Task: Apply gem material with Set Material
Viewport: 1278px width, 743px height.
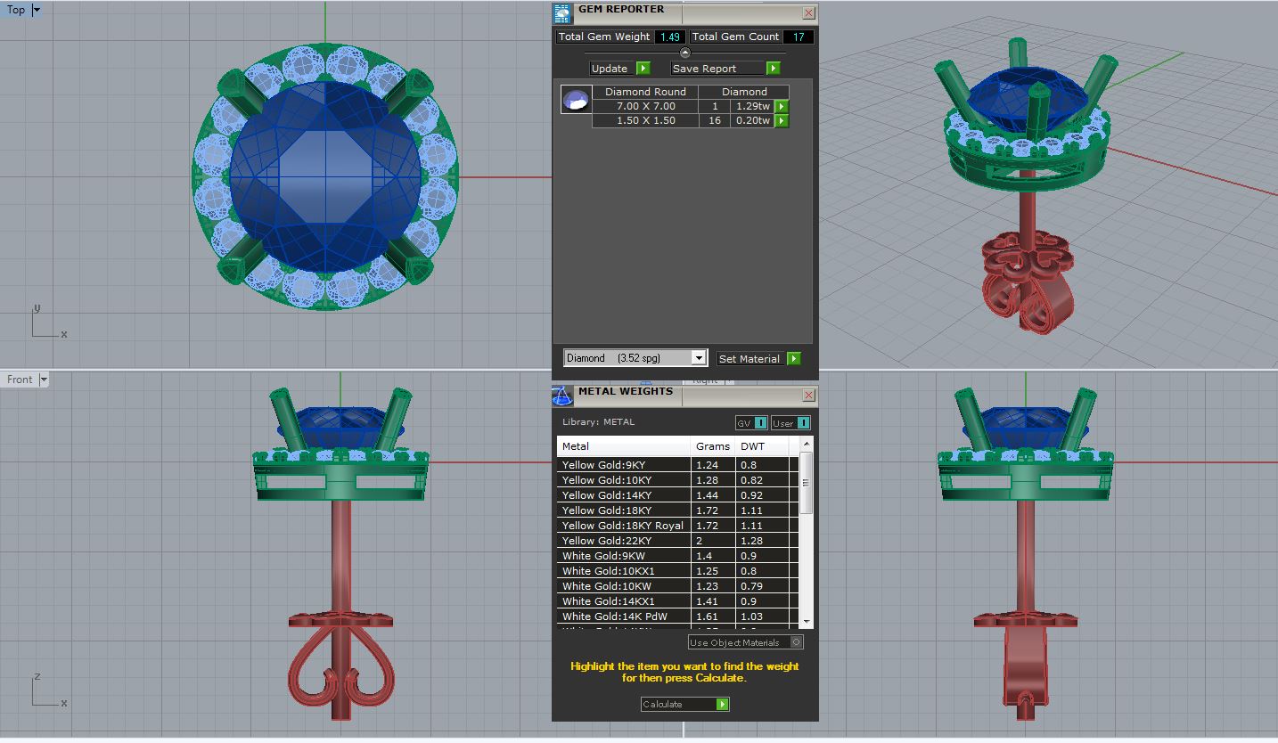Action: coord(758,358)
